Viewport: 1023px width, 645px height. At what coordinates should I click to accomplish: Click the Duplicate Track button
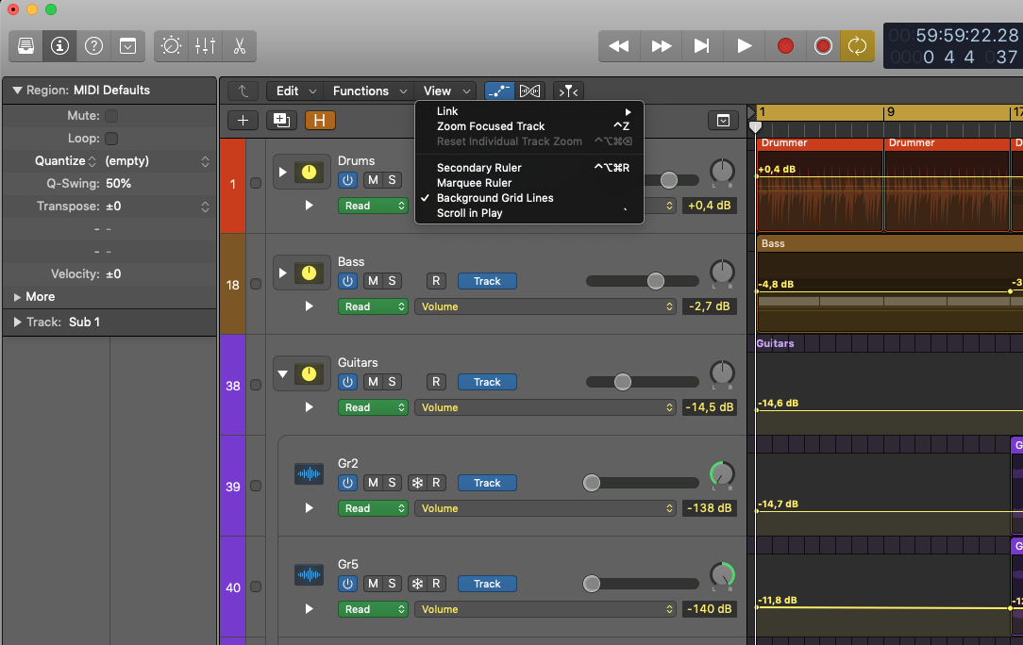281,120
